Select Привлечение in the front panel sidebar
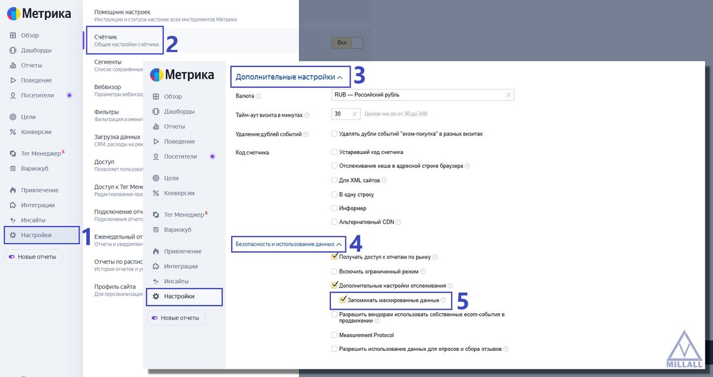 point(183,252)
